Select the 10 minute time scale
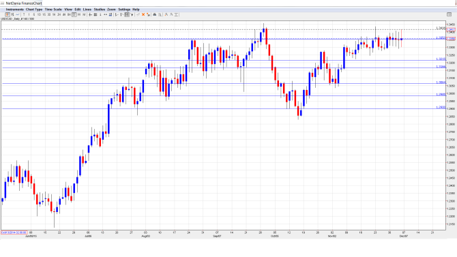This screenshot has height=257, width=457. pos(39,14)
